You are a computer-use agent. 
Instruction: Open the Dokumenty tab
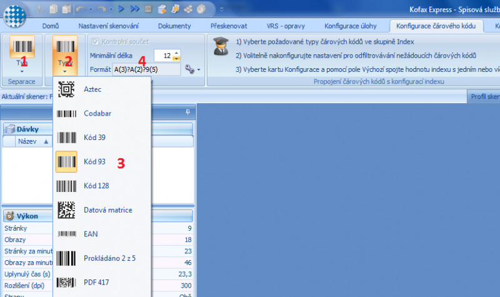pos(174,26)
